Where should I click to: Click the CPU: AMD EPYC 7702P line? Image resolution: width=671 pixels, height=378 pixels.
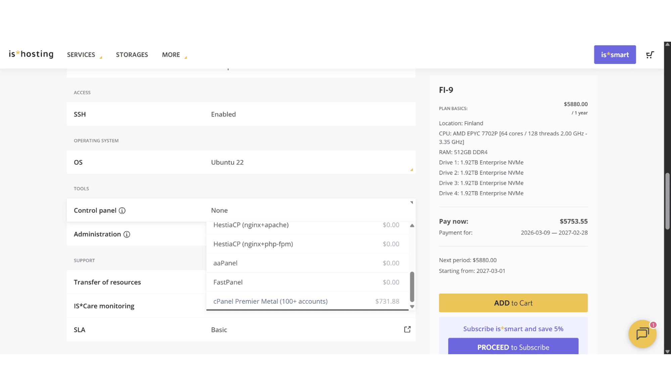(x=513, y=138)
